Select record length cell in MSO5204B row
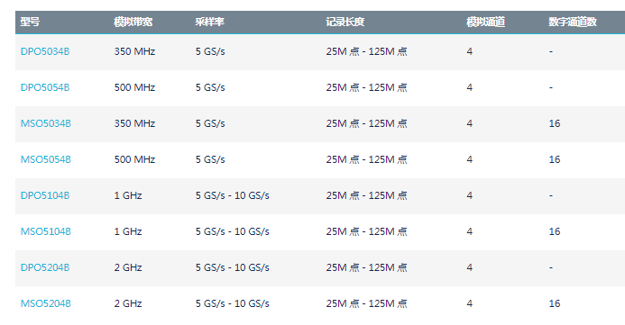This screenshot has height=325, width=625. 367,303
